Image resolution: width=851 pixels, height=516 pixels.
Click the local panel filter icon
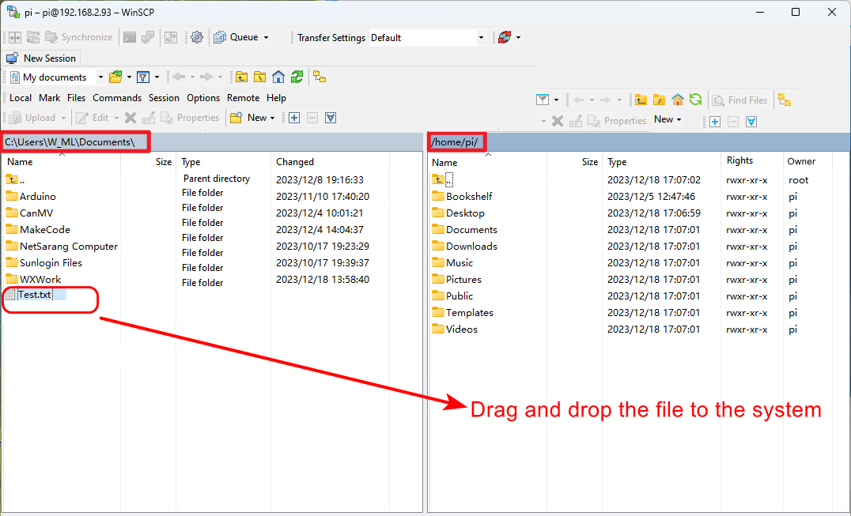tap(142, 77)
